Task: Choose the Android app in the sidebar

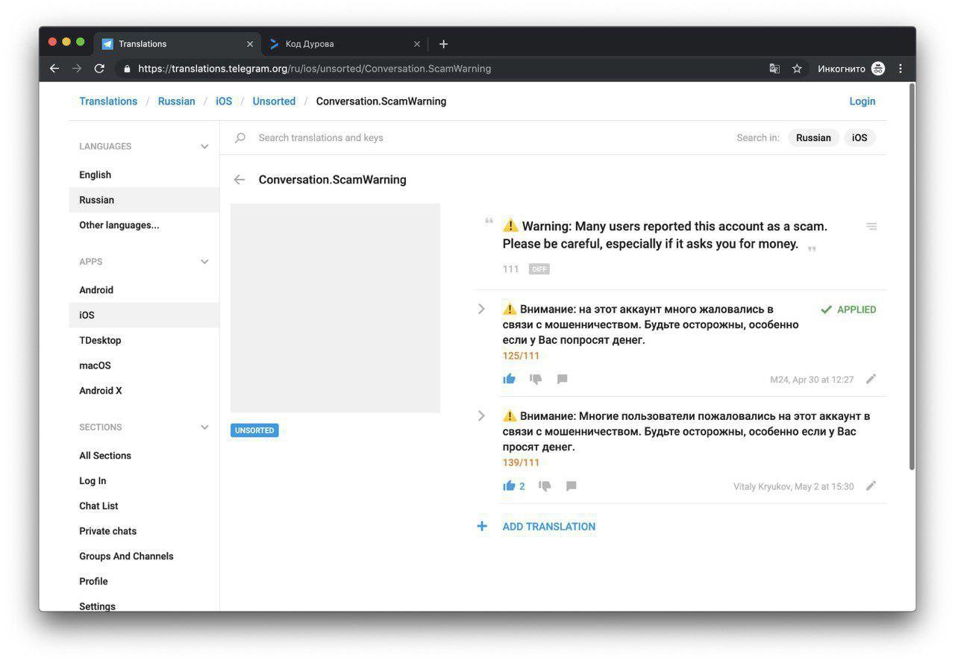Action: tap(144, 290)
